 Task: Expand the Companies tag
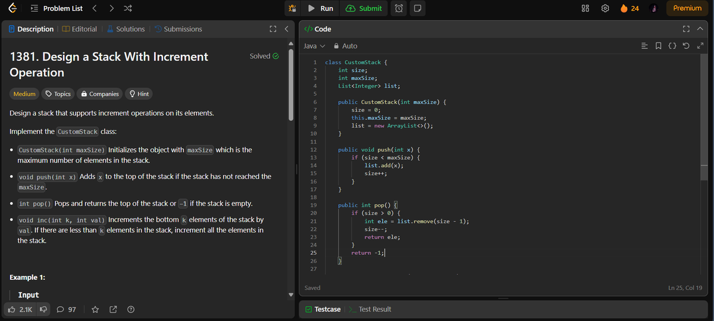[x=100, y=94]
